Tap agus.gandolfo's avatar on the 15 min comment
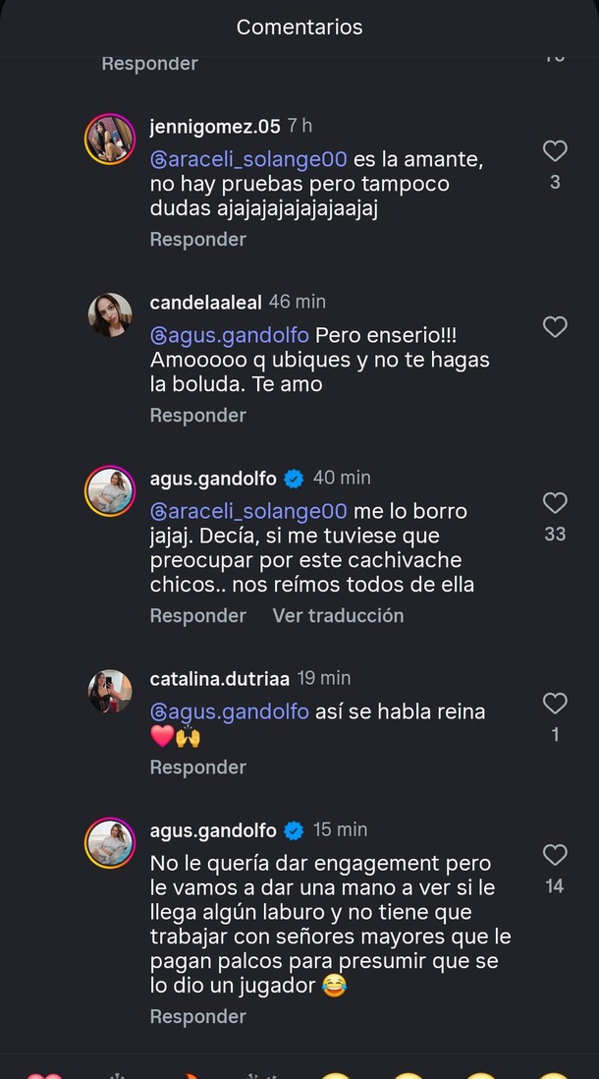Image resolution: width=599 pixels, height=1079 pixels. [x=109, y=843]
